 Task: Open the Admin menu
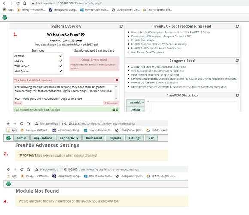(21, 138)
